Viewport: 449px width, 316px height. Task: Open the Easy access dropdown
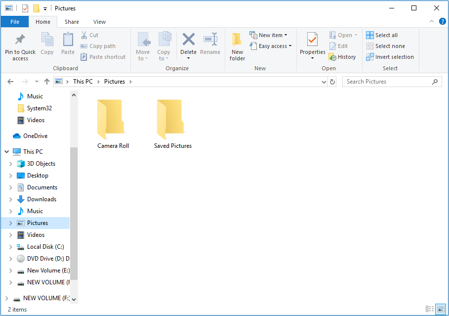pyautogui.click(x=271, y=46)
